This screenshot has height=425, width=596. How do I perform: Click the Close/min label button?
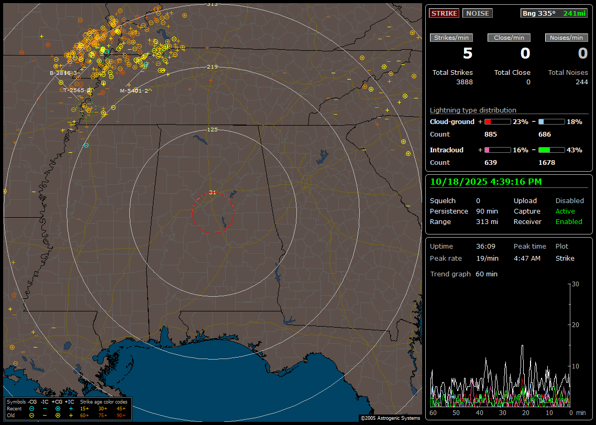(x=509, y=38)
